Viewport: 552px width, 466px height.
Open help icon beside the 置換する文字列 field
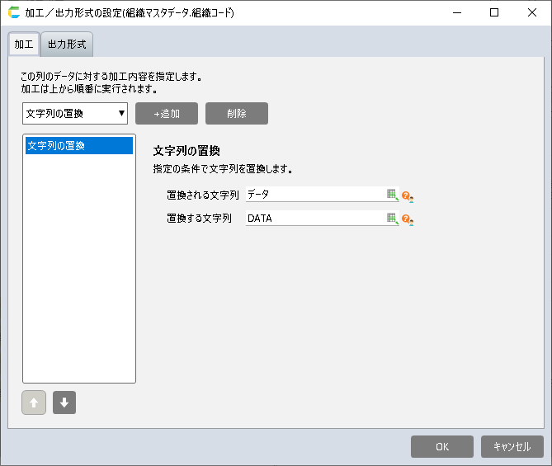coord(407,220)
